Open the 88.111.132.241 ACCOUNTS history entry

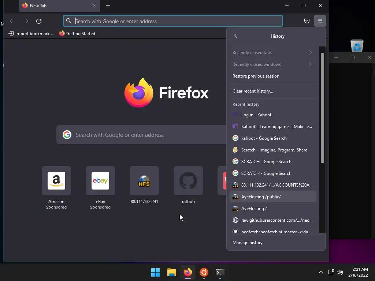tap(273, 185)
